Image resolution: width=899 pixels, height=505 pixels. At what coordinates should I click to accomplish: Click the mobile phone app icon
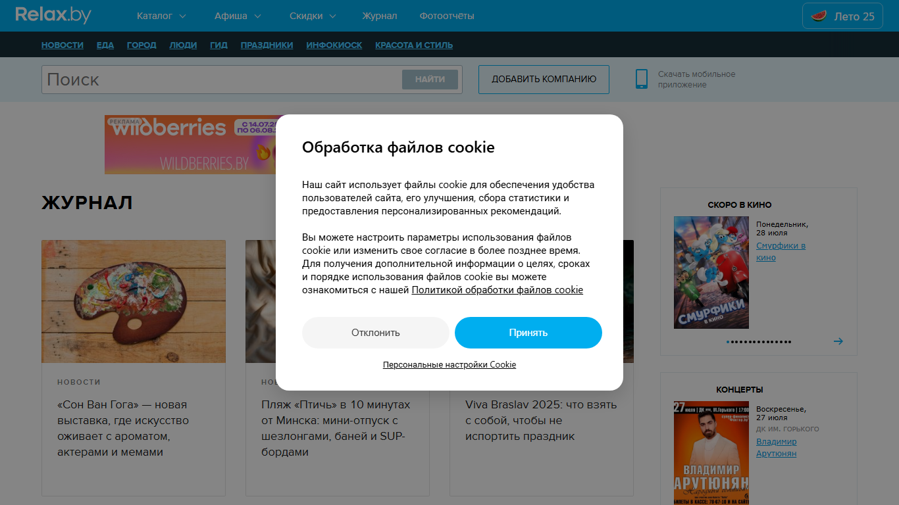tap(642, 80)
